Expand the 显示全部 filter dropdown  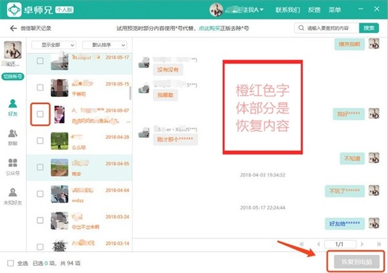coord(54,45)
